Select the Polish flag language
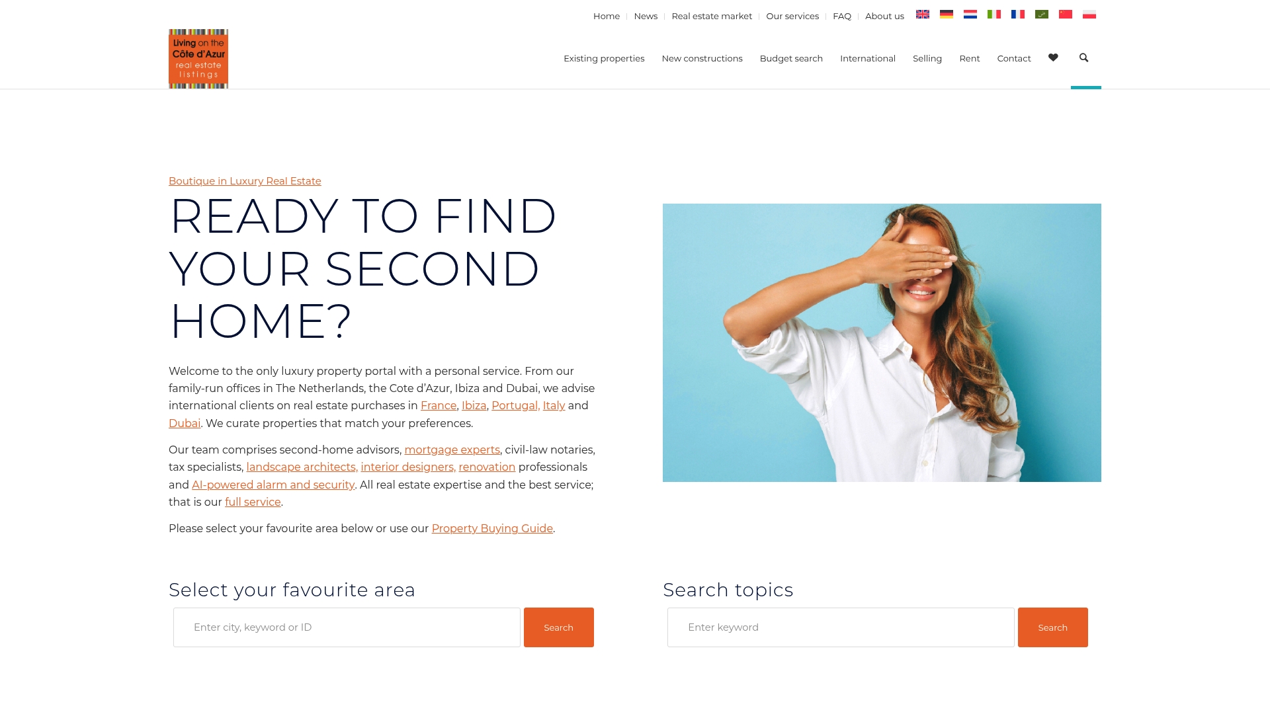This screenshot has width=1270, height=714. 1089,15
